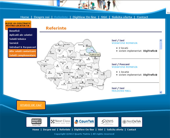
Task: Select Bacau county on the map
Action: click(x=88, y=59)
